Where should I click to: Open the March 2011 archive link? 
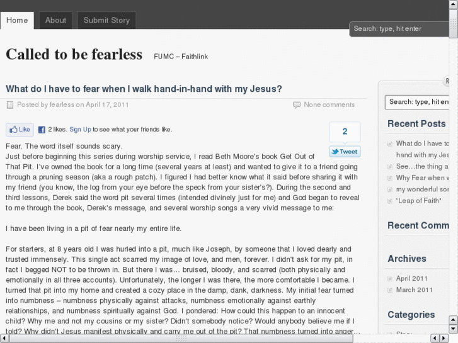pos(414,290)
